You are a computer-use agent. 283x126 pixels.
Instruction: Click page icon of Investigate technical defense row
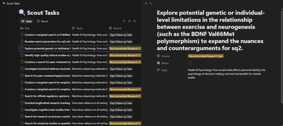(22, 69)
